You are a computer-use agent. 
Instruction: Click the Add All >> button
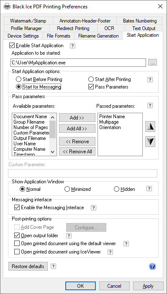click(x=77, y=129)
